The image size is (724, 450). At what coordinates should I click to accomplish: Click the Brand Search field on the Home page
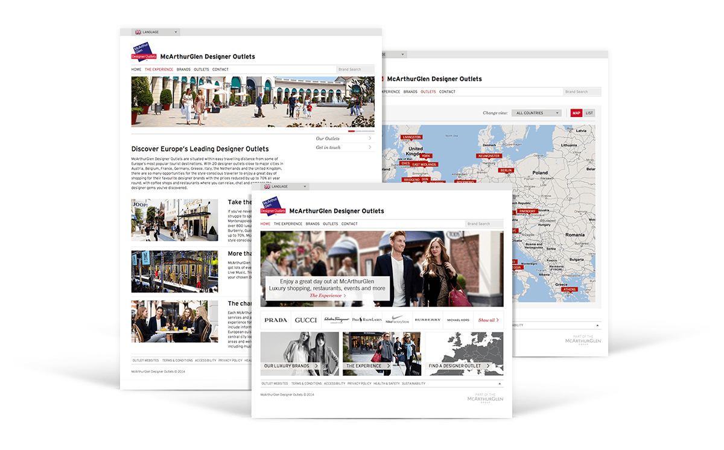coord(484,224)
